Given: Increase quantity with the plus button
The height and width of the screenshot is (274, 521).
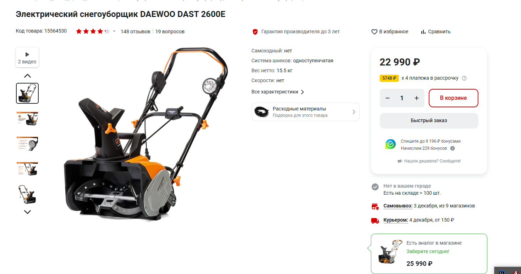Looking at the screenshot, I should [x=417, y=98].
